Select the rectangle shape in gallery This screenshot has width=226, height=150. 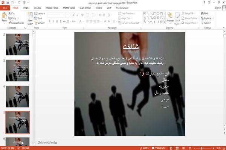(x=155, y=14)
